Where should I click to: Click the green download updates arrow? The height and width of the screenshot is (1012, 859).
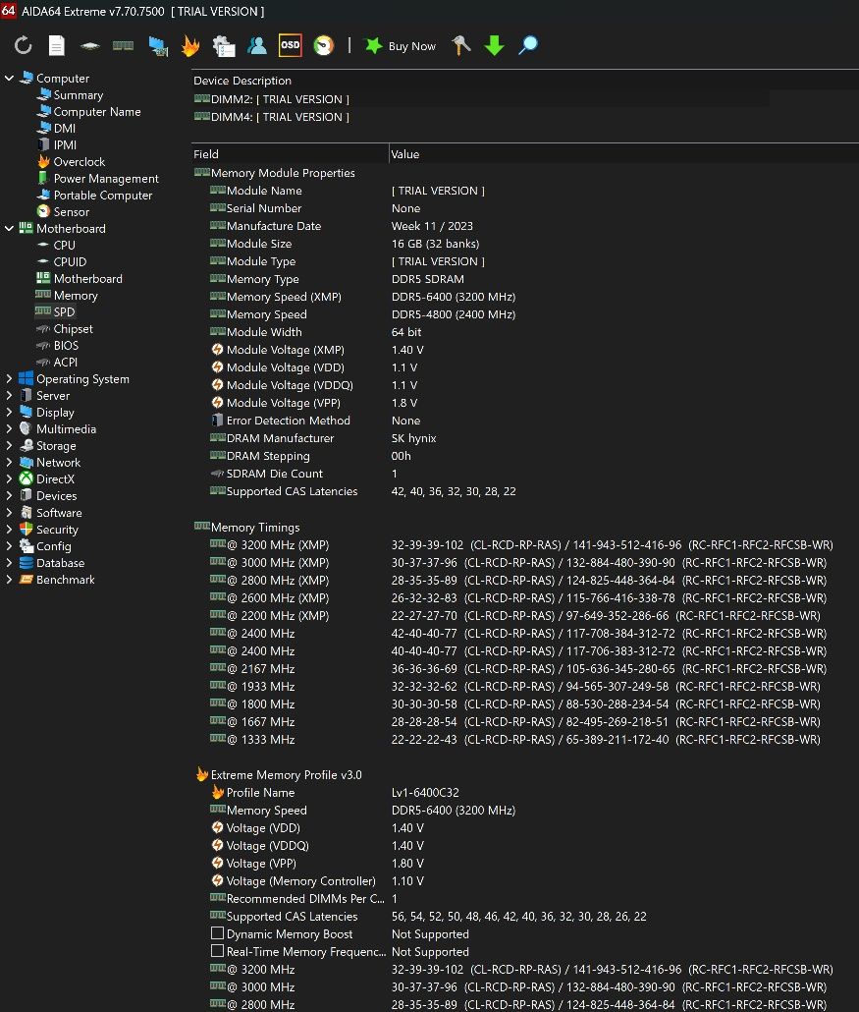494,46
